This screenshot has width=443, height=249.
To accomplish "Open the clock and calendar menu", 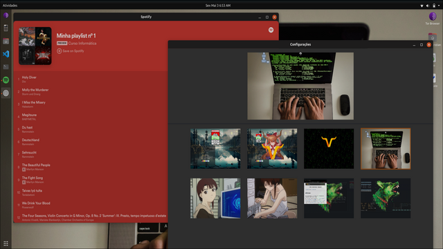I will 218,6.
